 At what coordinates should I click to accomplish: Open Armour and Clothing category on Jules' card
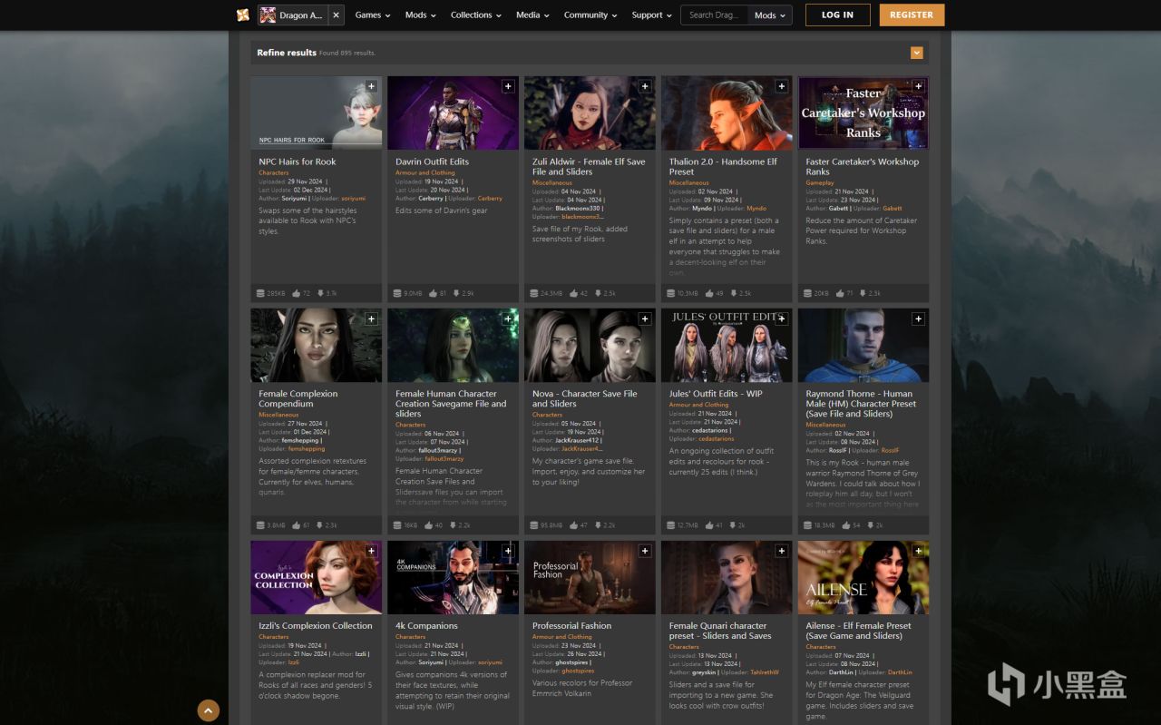(698, 405)
